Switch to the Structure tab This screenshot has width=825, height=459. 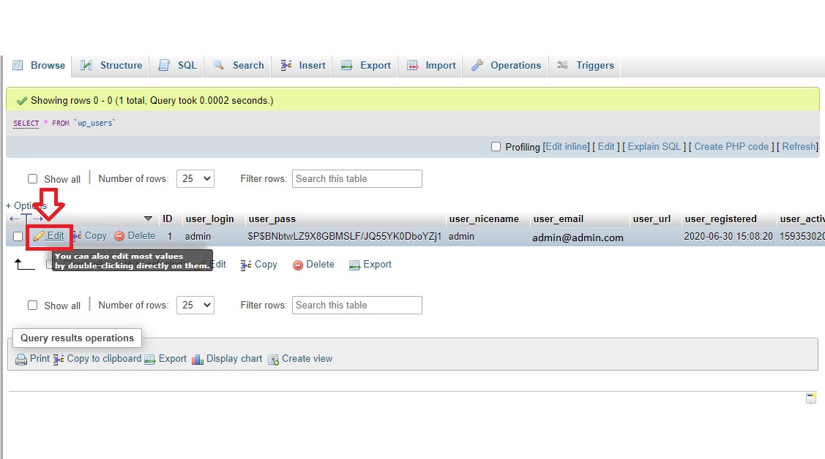(x=111, y=65)
